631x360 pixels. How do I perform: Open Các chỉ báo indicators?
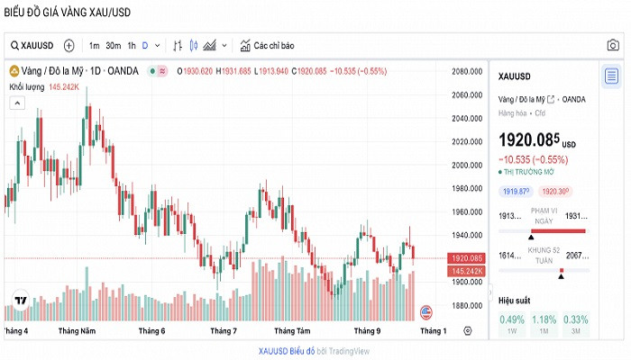[x=266, y=45]
